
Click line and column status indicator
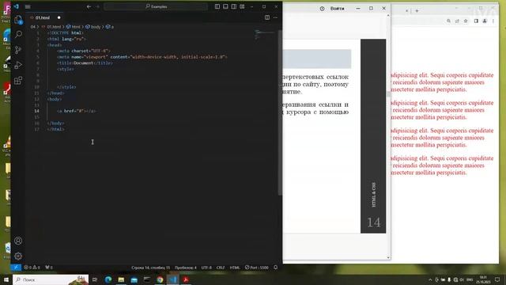tap(150, 268)
